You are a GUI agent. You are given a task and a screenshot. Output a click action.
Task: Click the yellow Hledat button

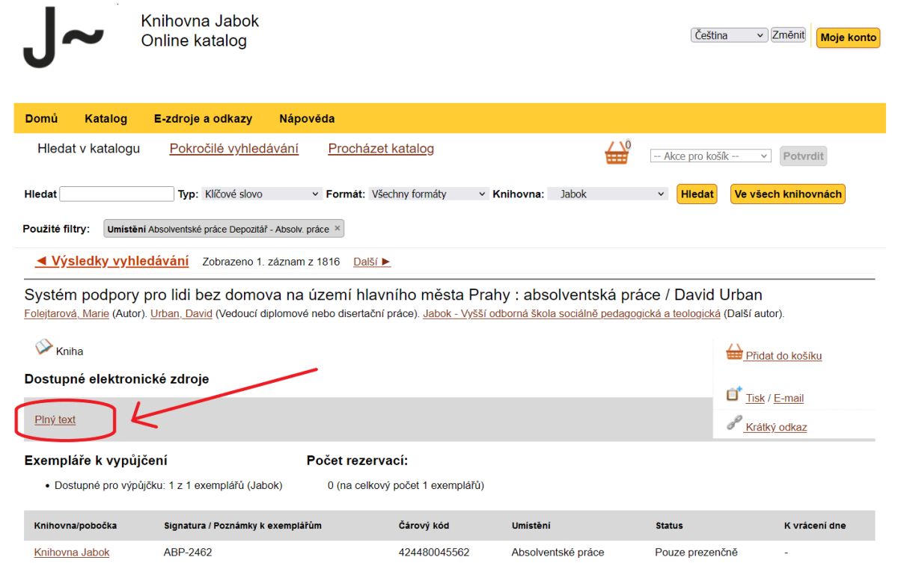pos(697,193)
